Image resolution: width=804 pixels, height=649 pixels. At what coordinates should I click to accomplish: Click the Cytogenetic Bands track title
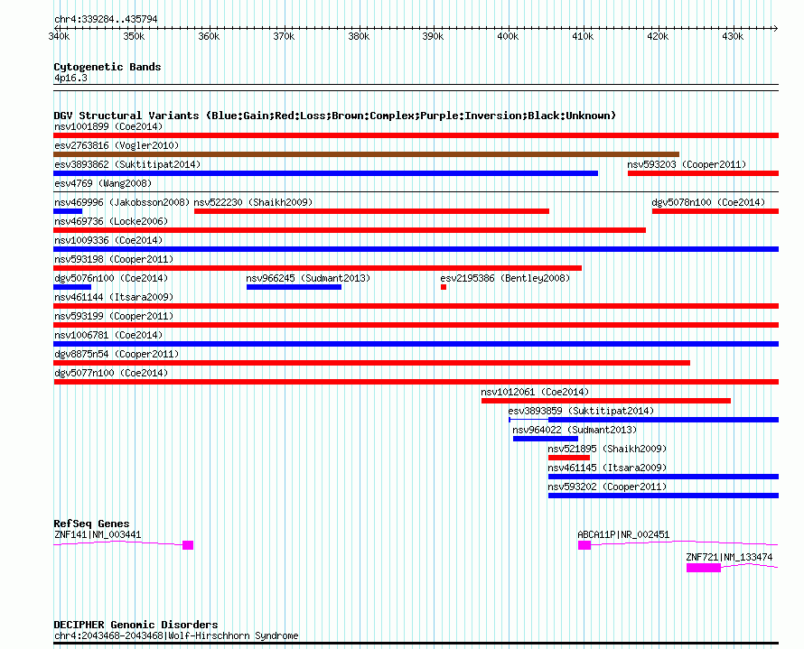coord(108,67)
